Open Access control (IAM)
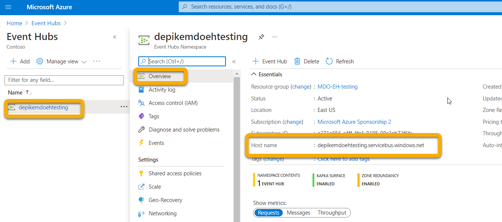This screenshot has height=222, width=502. [173, 103]
